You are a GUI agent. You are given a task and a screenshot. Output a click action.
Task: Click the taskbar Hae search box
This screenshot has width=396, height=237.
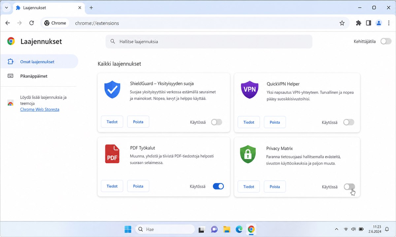[x=165, y=229]
